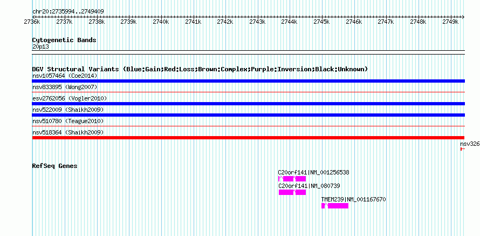This screenshot has height=236, width=480.
Task: Click the truncated nsv326 variant label
Action: click(470, 144)
